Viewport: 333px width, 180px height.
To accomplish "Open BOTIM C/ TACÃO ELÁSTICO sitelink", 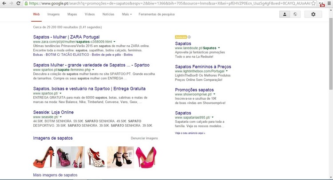I will pyautogui.click(x=67, y=55).
